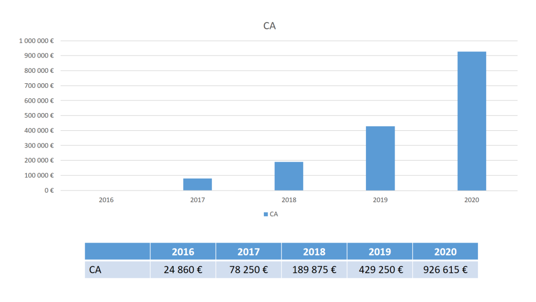Viewport: 536px width, 302px height.
Task: Select the 429 250 € table cell
Action: (380, 270)
